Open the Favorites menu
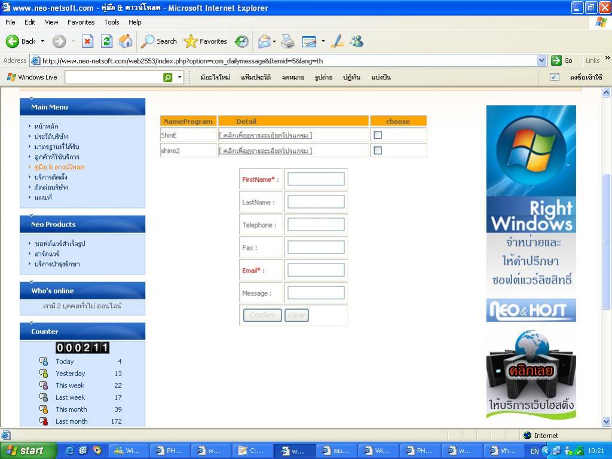 (x=81, y=22)
